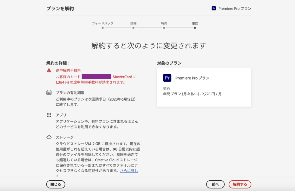Click the calendar icon beside プランの有効期限
The image size is (295, 191).
49,92
